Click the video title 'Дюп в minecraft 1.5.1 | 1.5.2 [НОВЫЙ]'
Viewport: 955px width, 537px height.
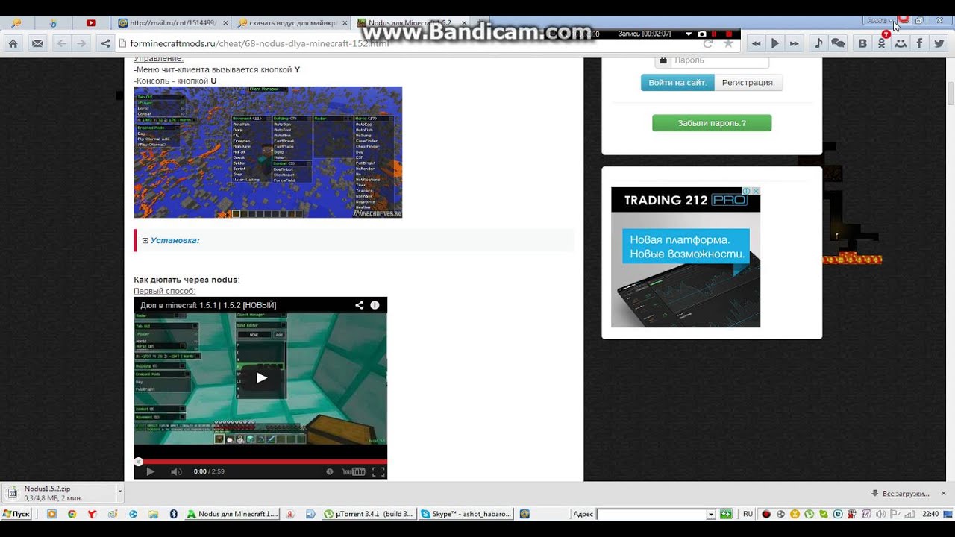click(208, 305)
